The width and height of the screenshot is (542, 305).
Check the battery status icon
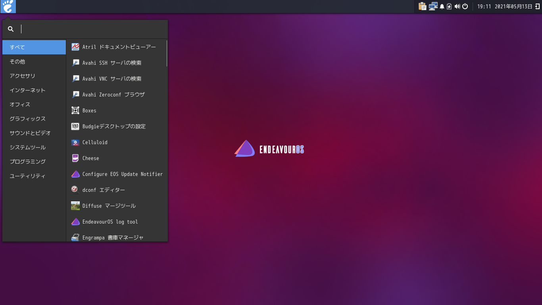pos(449,6)
